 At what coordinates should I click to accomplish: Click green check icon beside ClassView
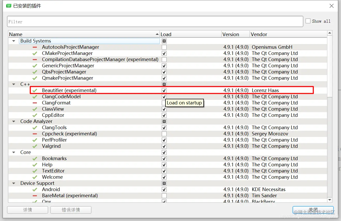[x=35, y=109]
